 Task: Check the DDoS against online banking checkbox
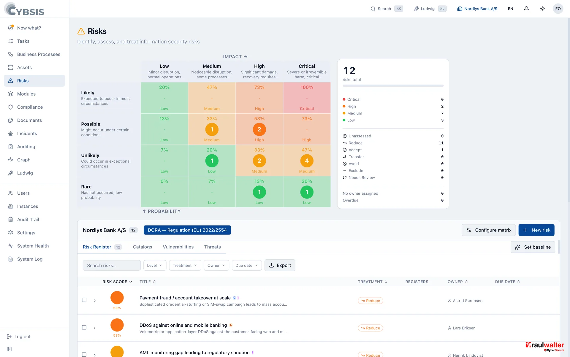(84, 327)
